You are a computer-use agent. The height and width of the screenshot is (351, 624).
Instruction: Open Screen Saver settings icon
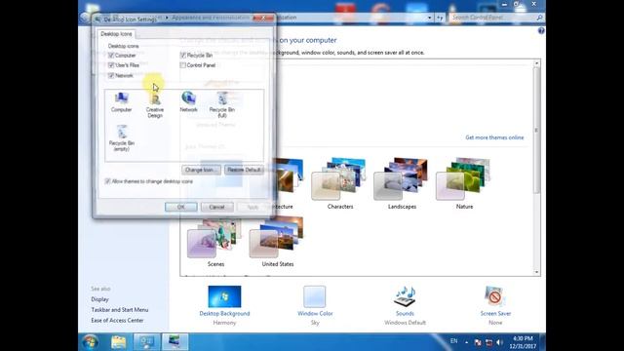(x=494, y=296)
